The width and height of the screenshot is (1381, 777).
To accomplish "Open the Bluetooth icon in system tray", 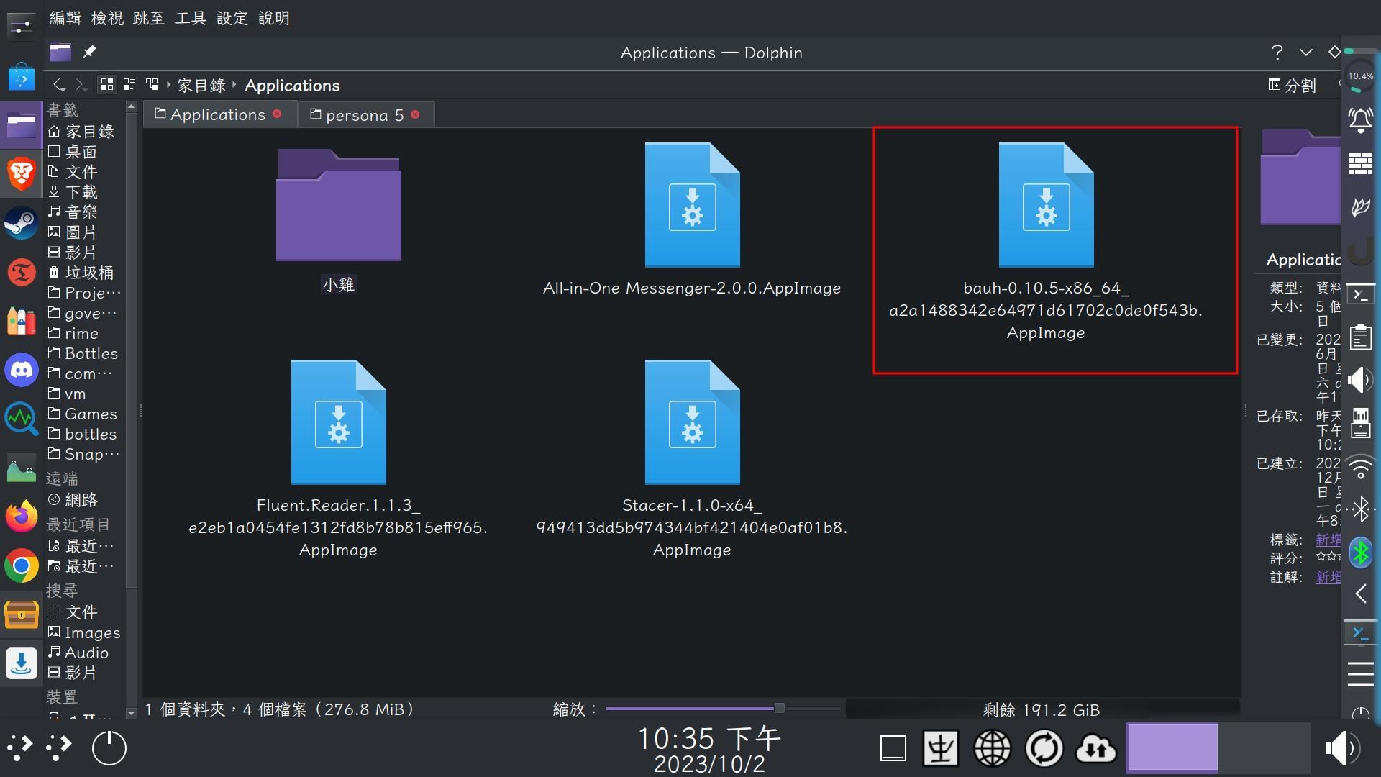I will [x=1359, y=553].
